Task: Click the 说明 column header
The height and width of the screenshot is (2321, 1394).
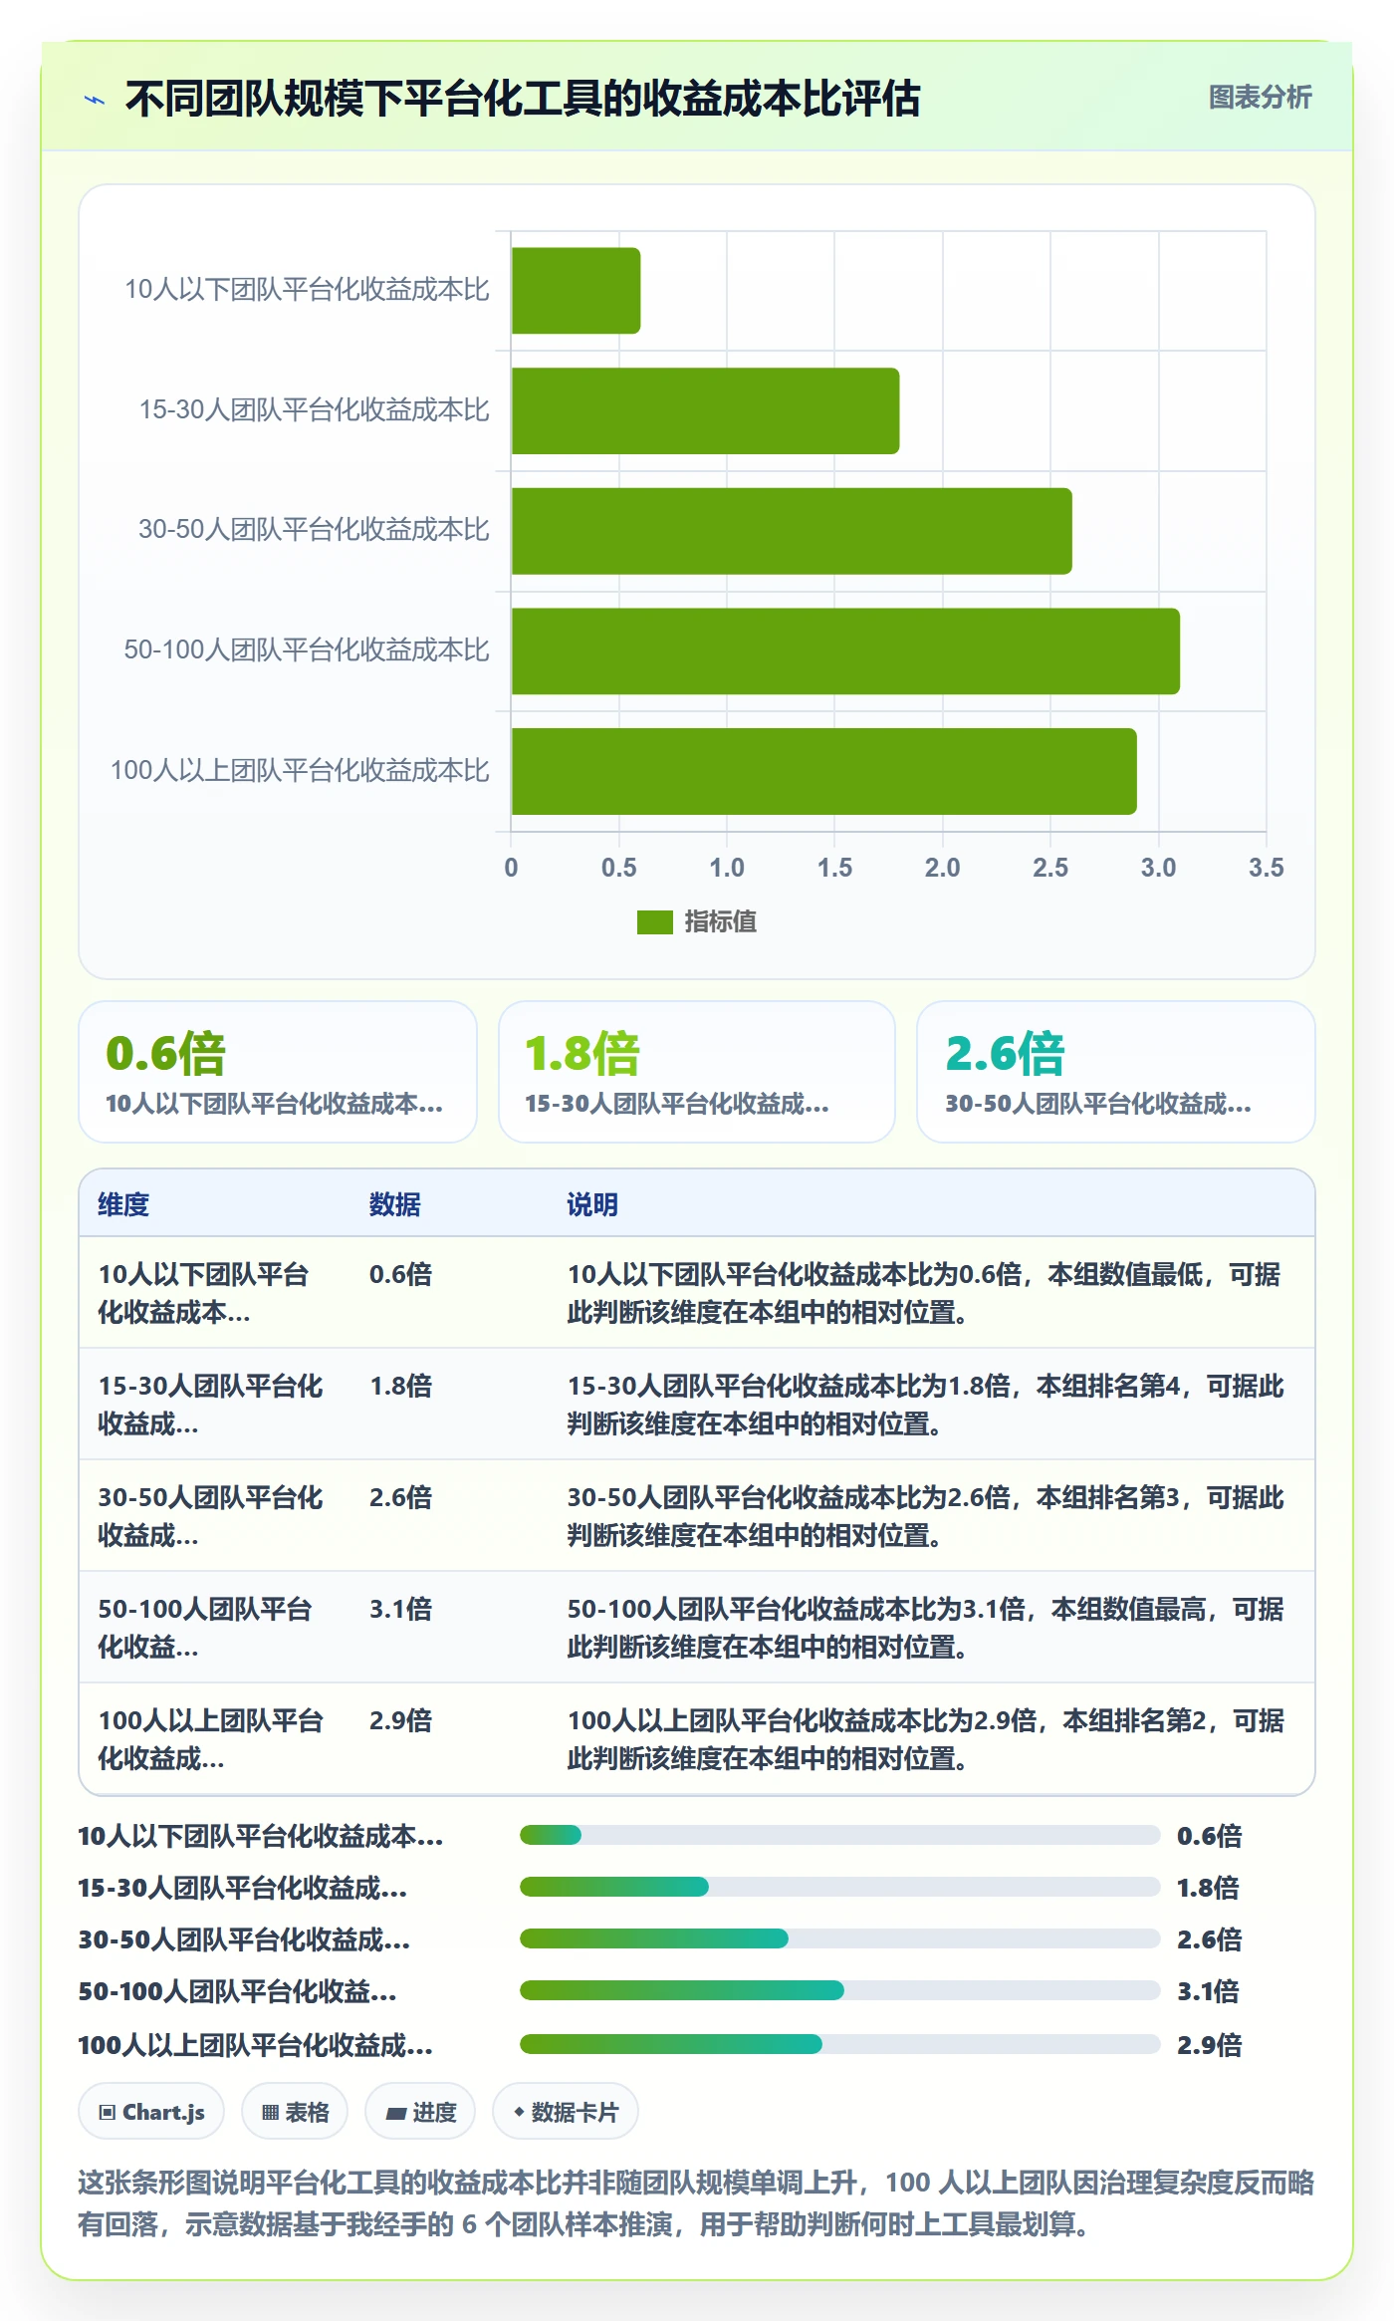Action: (592, 1204)
